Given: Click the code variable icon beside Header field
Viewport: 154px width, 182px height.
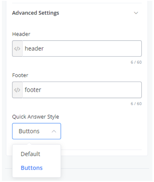Looking at the screenshot, I should (x=17, y=49).
